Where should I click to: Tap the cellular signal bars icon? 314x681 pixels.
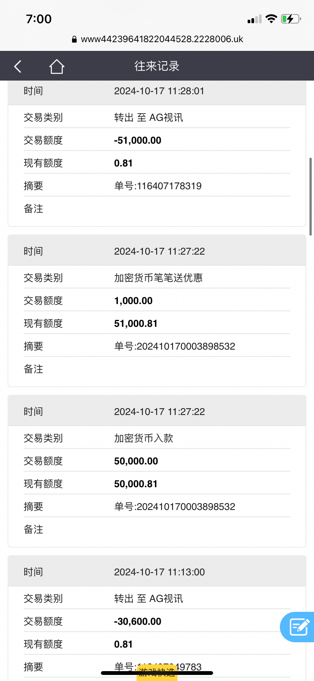tap(254, 19)
